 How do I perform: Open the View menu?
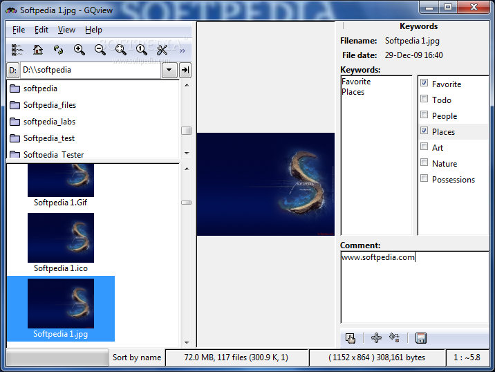click(x=66, y=30)
